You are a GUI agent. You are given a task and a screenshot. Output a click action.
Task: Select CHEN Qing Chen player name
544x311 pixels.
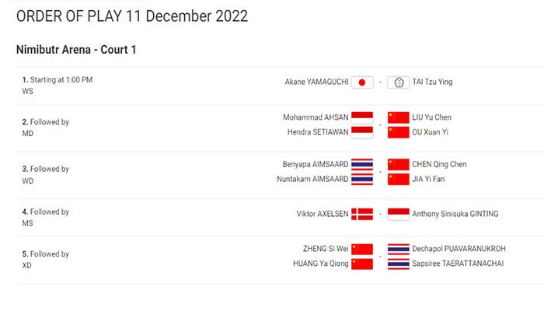(440, 165)
